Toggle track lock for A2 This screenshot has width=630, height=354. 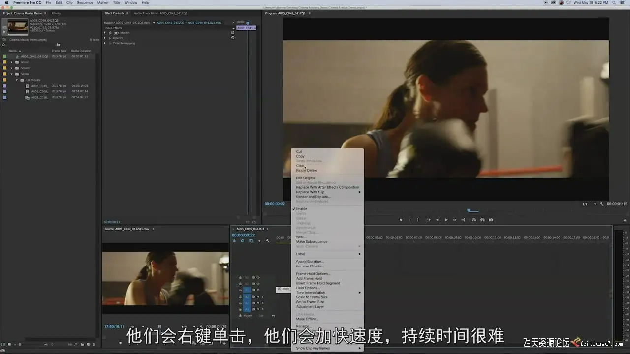click(x=240, y=303)
